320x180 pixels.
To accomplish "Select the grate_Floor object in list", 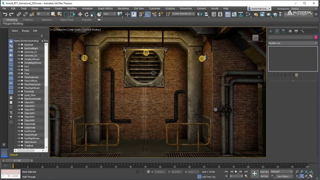I will coord(30,95).
